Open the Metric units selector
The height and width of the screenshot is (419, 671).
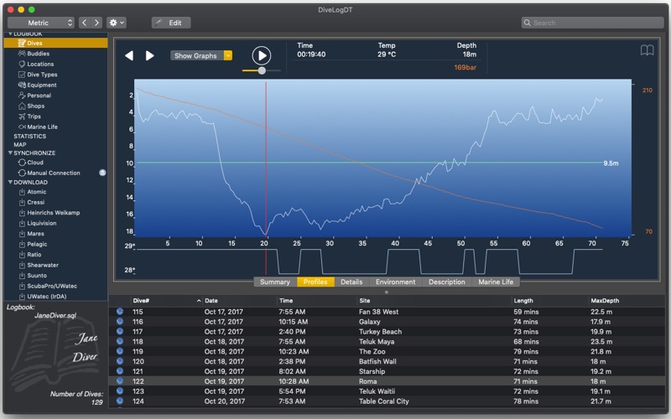point(41,23)
